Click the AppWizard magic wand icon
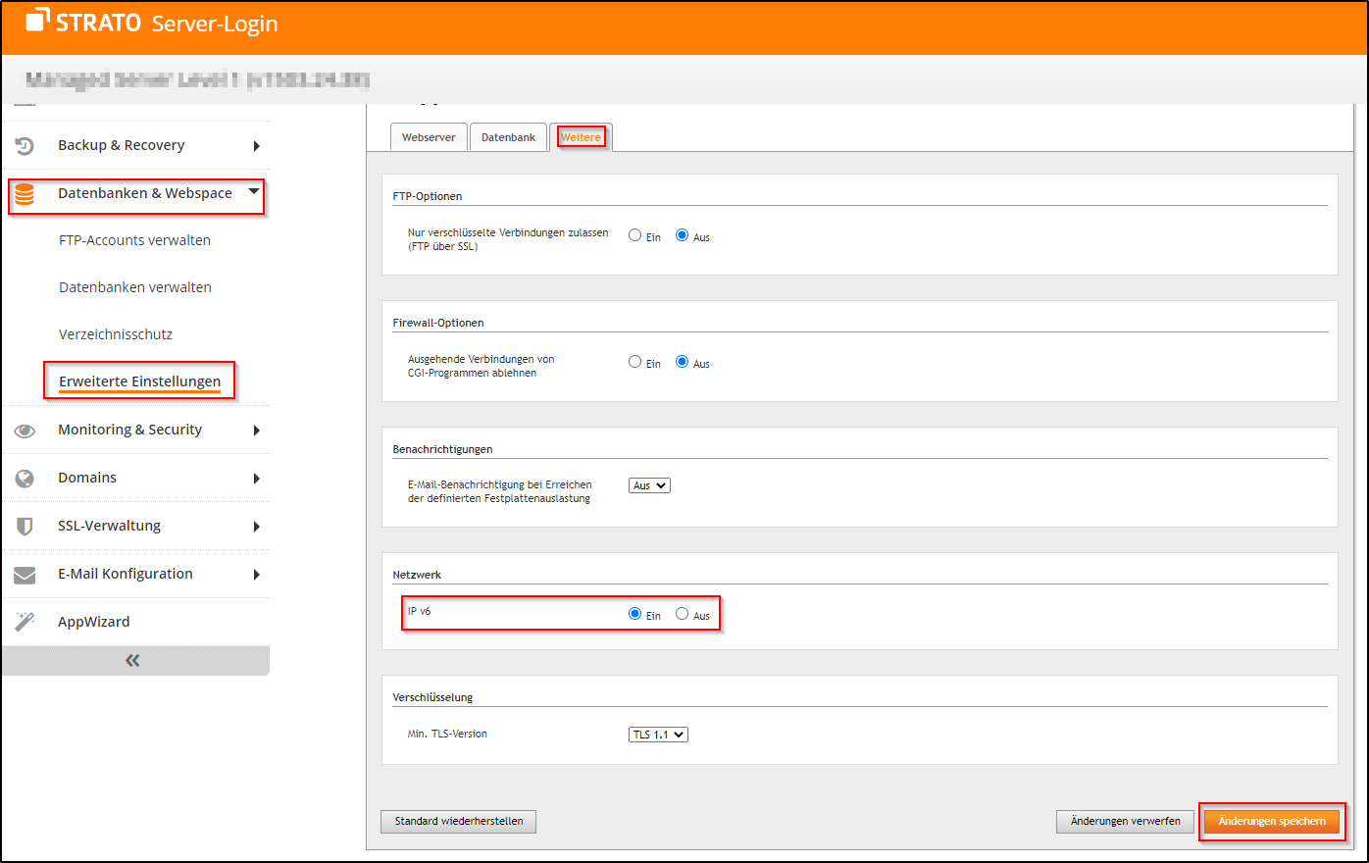The width and height of the screenshot is (1369, 863). [25, 622]
